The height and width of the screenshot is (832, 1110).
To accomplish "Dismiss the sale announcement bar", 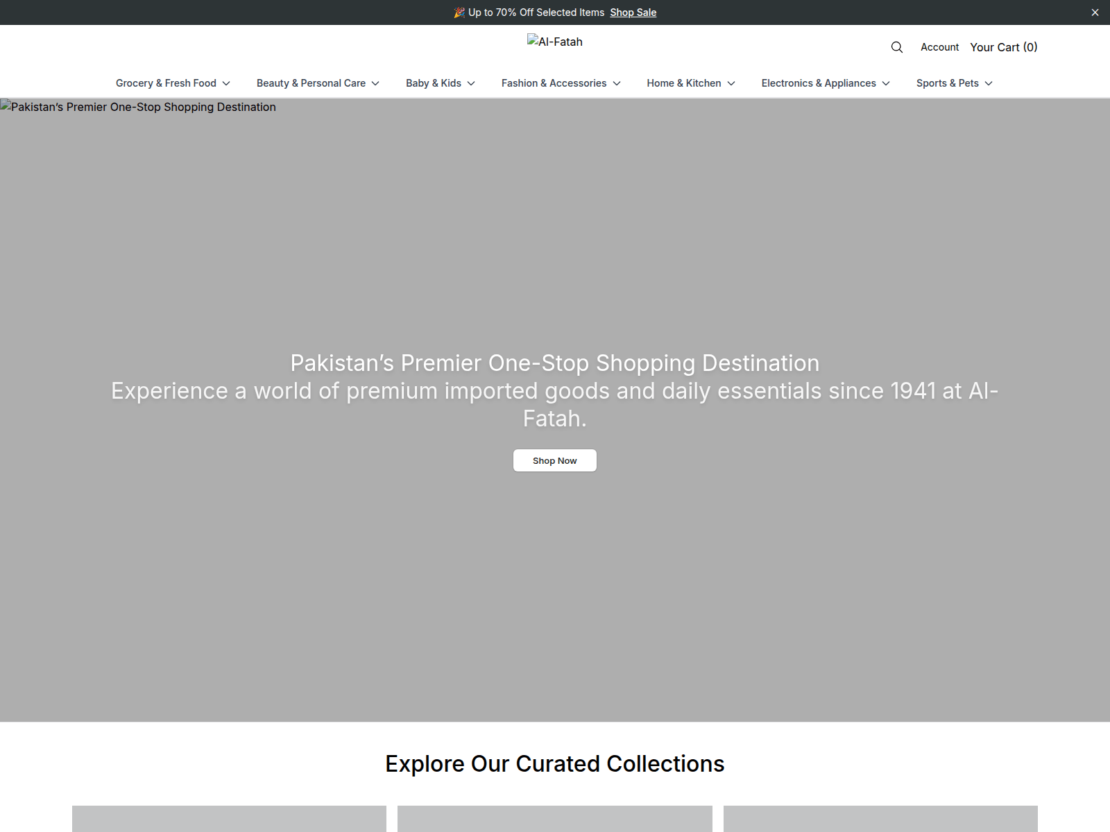I will 1095,12.
